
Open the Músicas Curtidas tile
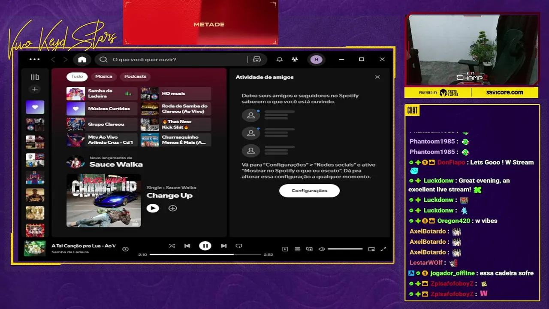[x=102, y=109]
